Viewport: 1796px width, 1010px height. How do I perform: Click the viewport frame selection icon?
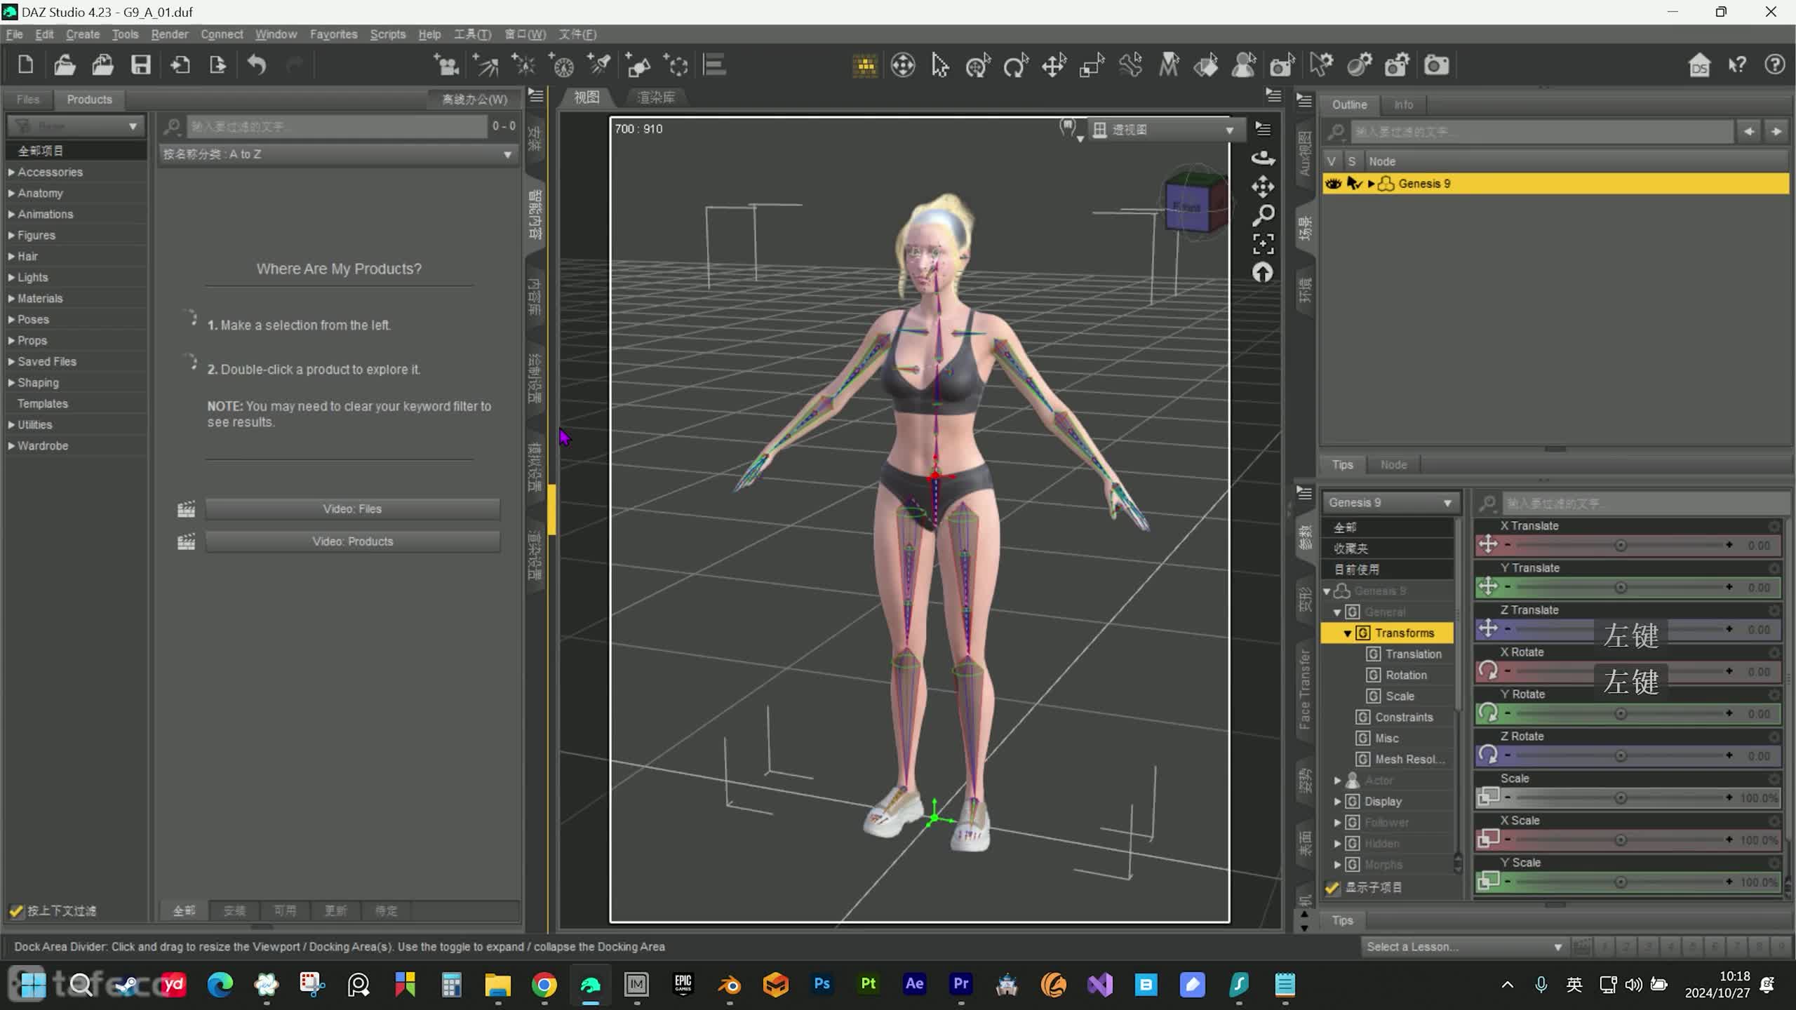click(x=1263, y=244)
